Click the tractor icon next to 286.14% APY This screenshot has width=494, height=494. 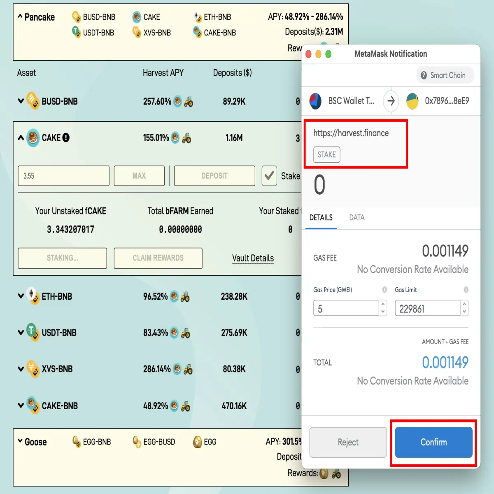point(188,369)
